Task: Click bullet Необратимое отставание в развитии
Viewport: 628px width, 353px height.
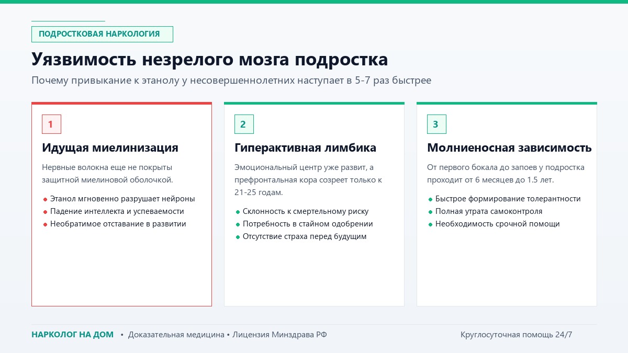Action: pyautogui.click(x=115, y=224)
